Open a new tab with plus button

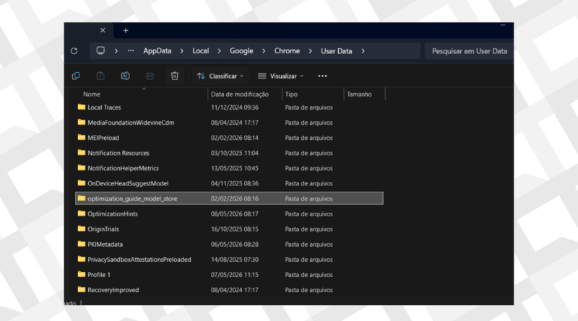126,30
